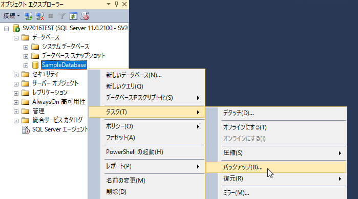This screenshot has height=199, width=358.
Task: Open the ポリシー(O) submenu
Action: pyautogui.click(x=146, y=126)
